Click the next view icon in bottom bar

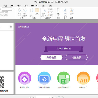[62, 97]
